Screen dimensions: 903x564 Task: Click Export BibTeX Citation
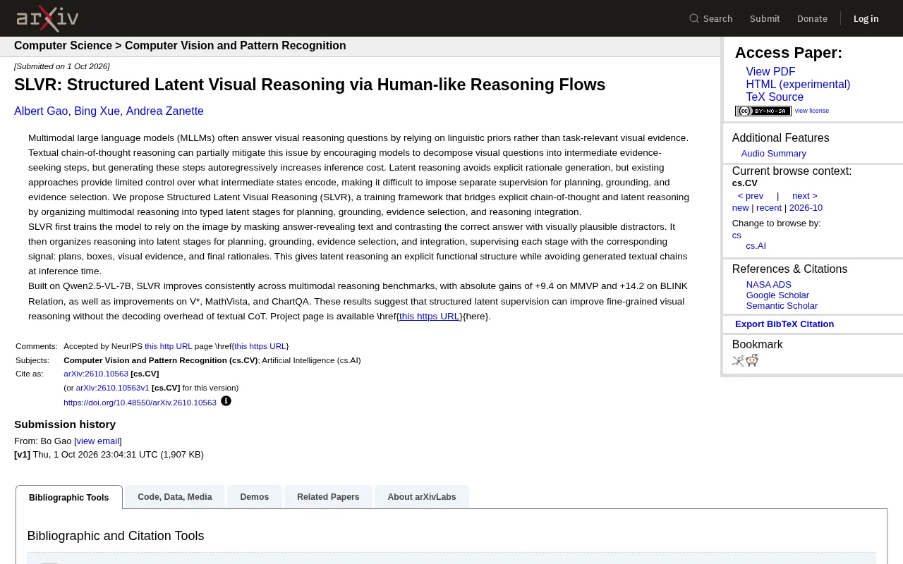coord(784,324)
